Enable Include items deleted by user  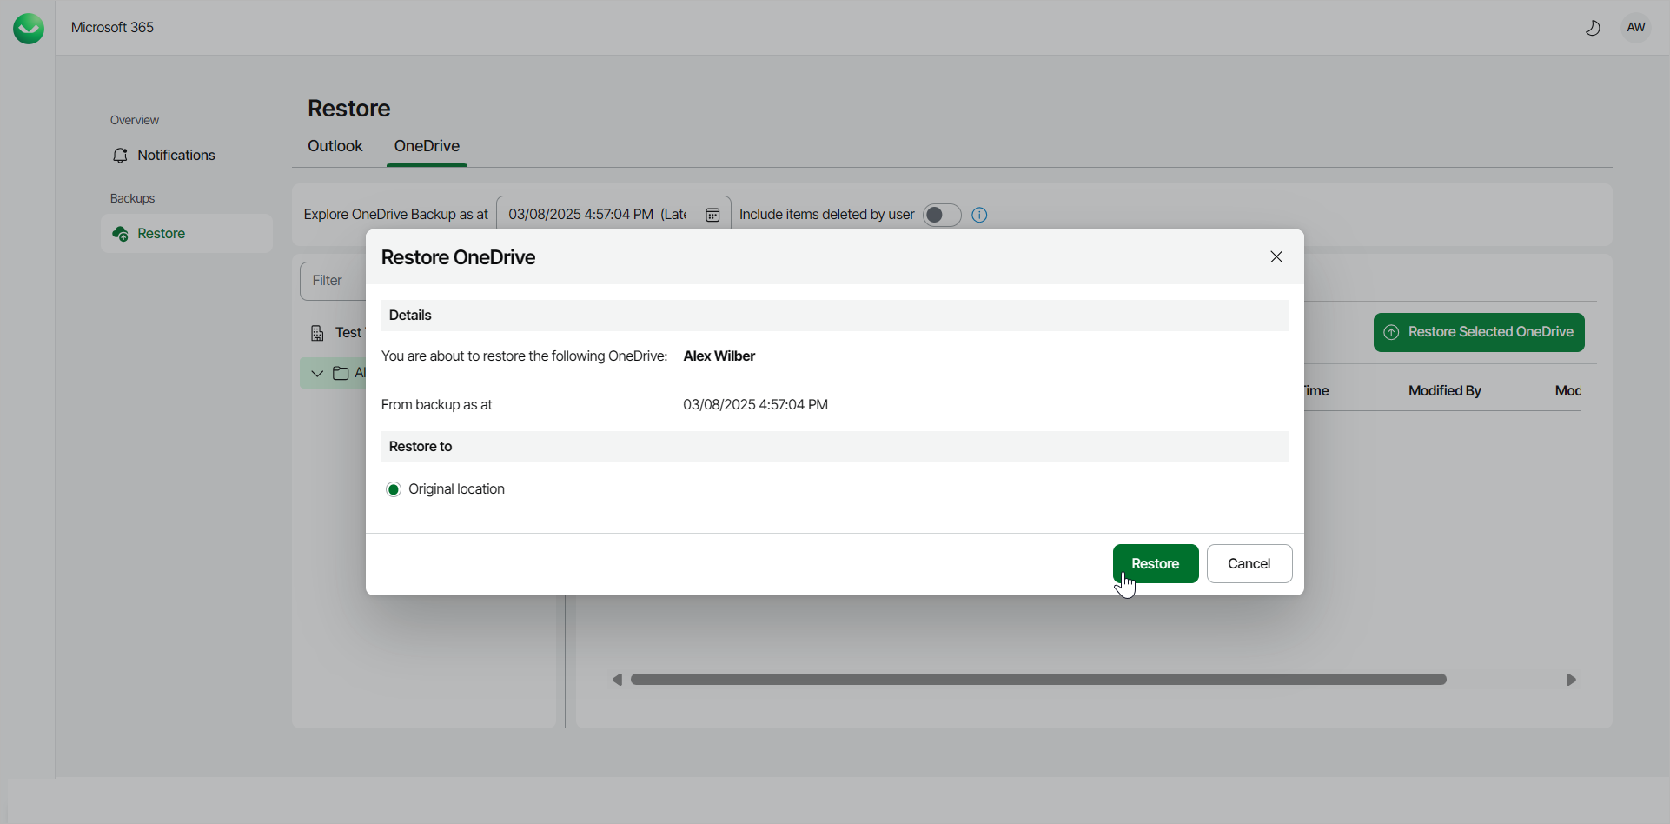click(941, 215)
